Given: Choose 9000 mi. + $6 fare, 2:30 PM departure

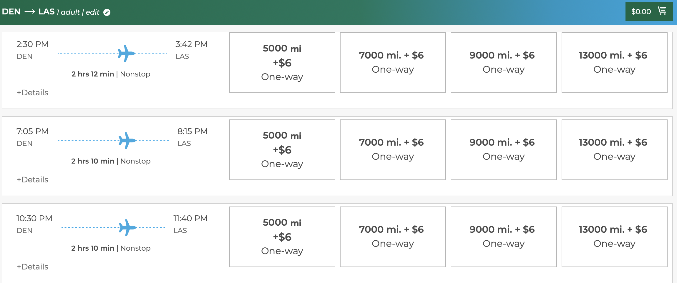Looking at the screenshot, I should pos(503,63).
